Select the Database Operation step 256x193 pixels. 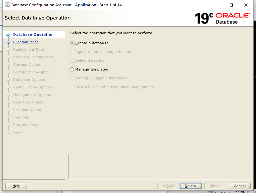coord(33,35)
